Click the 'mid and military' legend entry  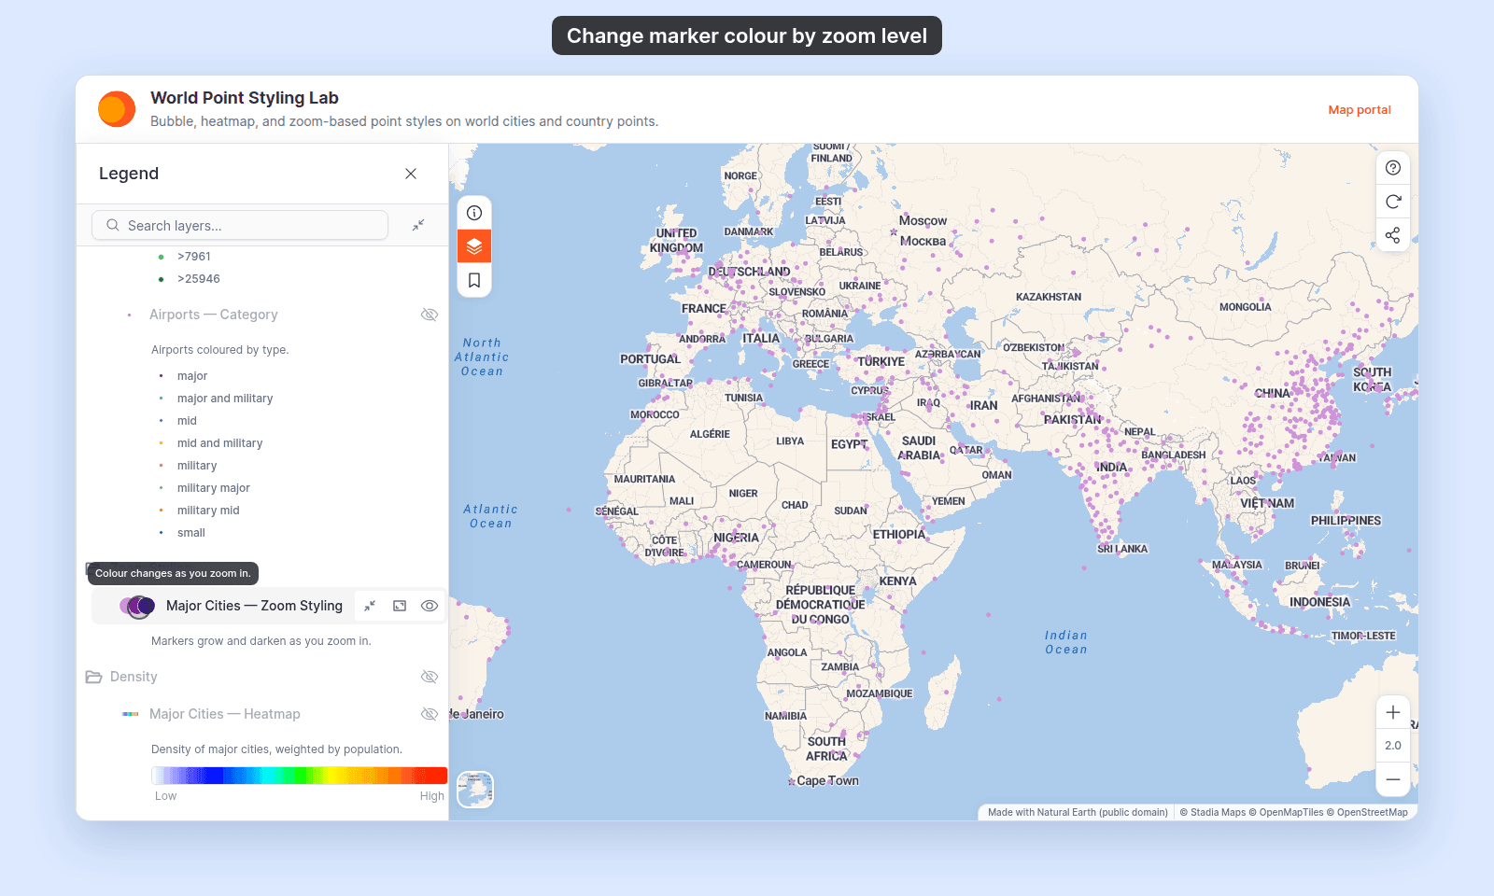[220, 443]
